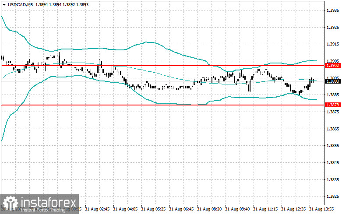This screenshot has width=342, height=214.
Task: Click the 1.3935 price axis label
Action: (333, 10)
